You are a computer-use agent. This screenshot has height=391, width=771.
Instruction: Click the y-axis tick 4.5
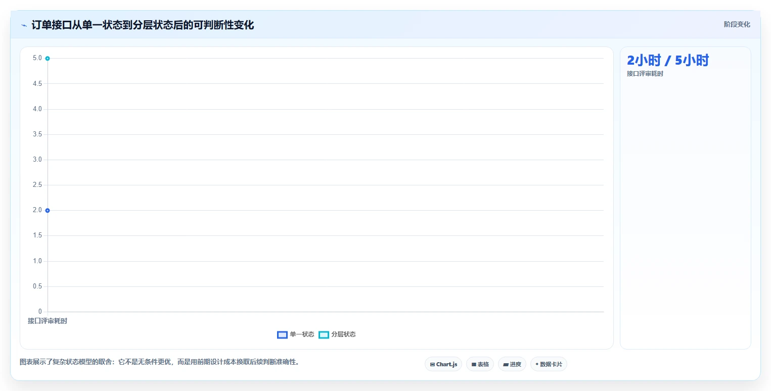(x=37, y=83)
